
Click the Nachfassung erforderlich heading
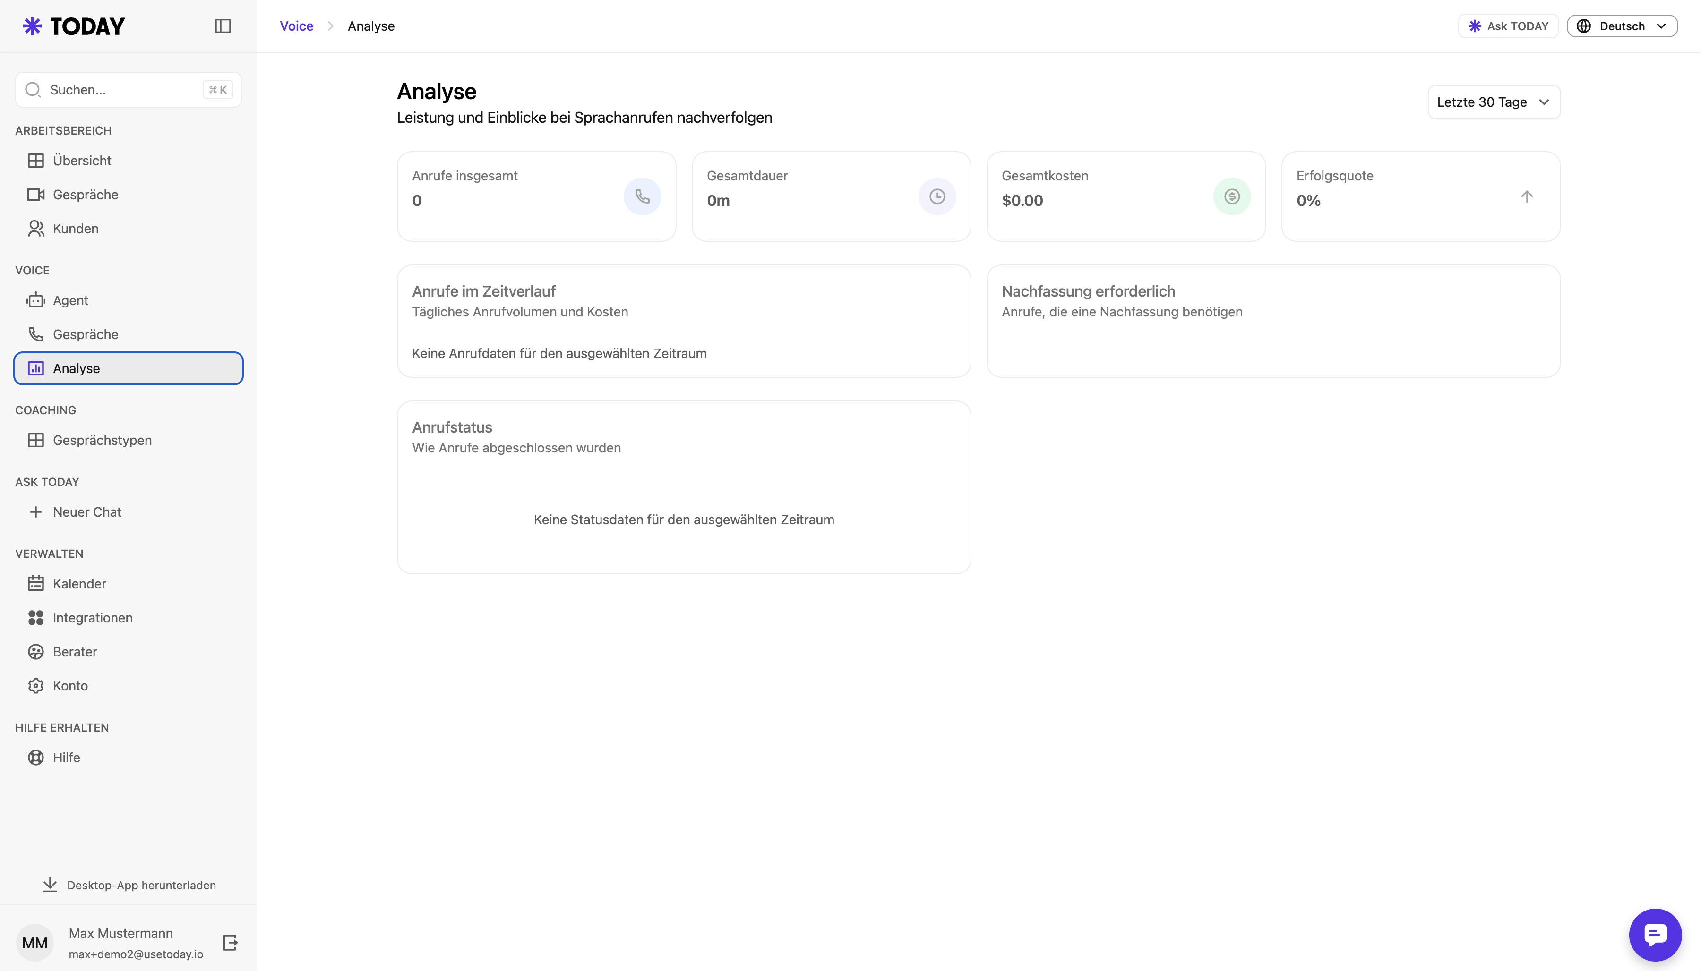(x=1088, y=291)
